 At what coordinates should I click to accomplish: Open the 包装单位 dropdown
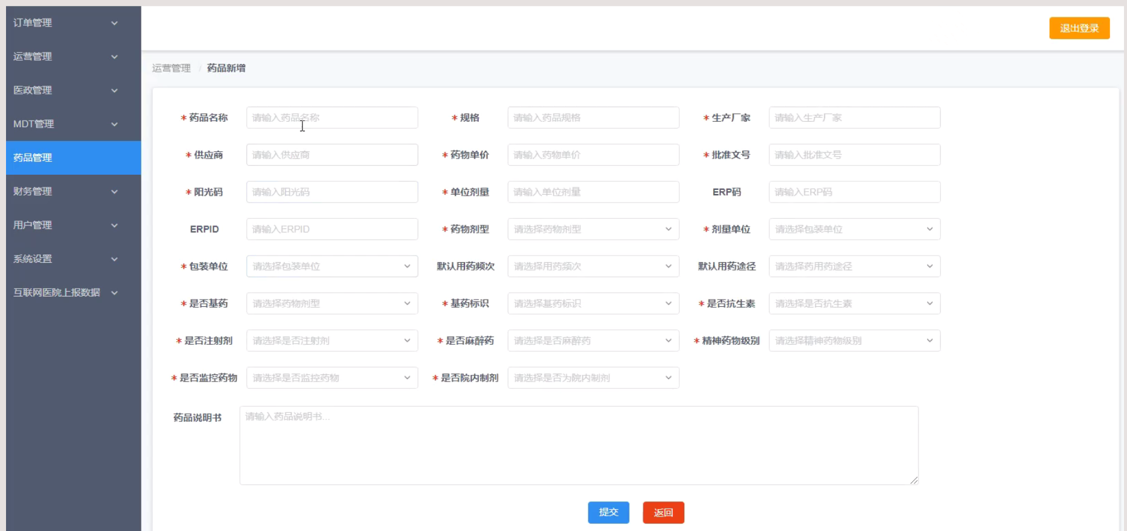pyautogui.click(x=331, y=266)
